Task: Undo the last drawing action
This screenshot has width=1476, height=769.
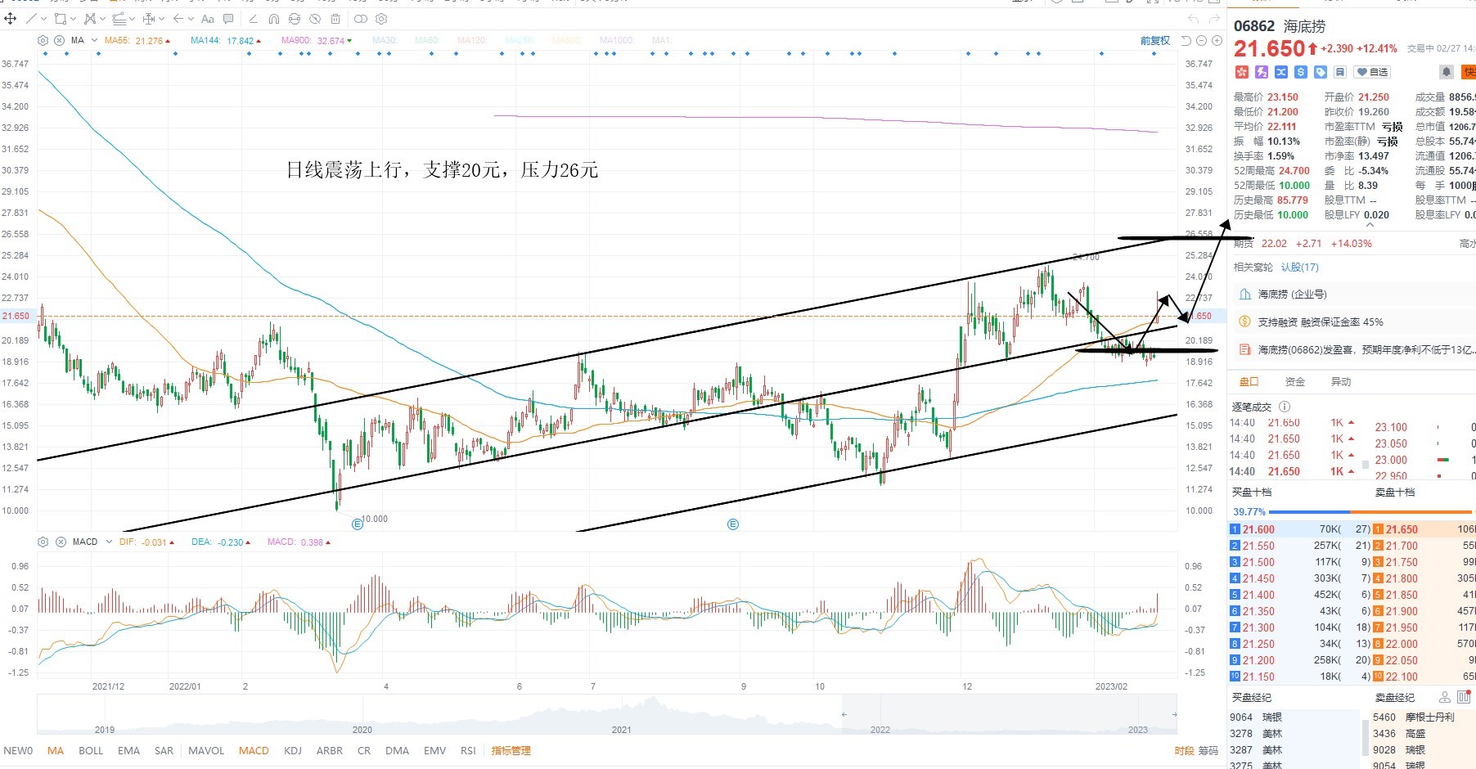Action: pyautogui.click(x=1193, y=19)
